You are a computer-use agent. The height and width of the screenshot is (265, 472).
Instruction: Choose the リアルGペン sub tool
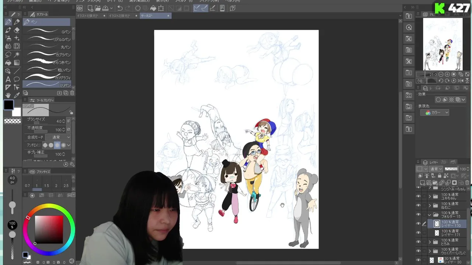47,39
